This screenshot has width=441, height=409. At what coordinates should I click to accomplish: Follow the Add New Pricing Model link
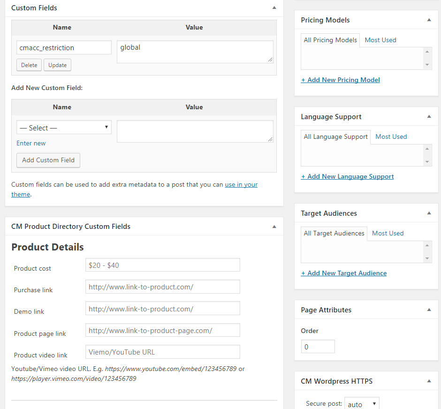[340, 80]
